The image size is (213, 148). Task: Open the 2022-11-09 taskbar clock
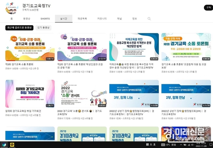201,145
